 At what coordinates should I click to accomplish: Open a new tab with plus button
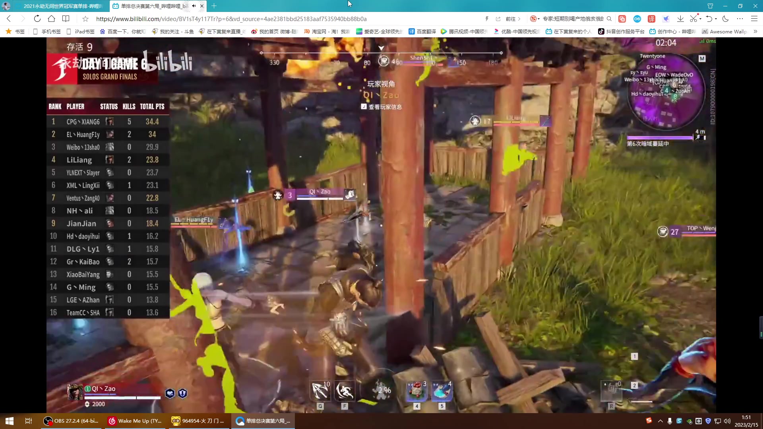pyautogui.click(x=214, y=6)
